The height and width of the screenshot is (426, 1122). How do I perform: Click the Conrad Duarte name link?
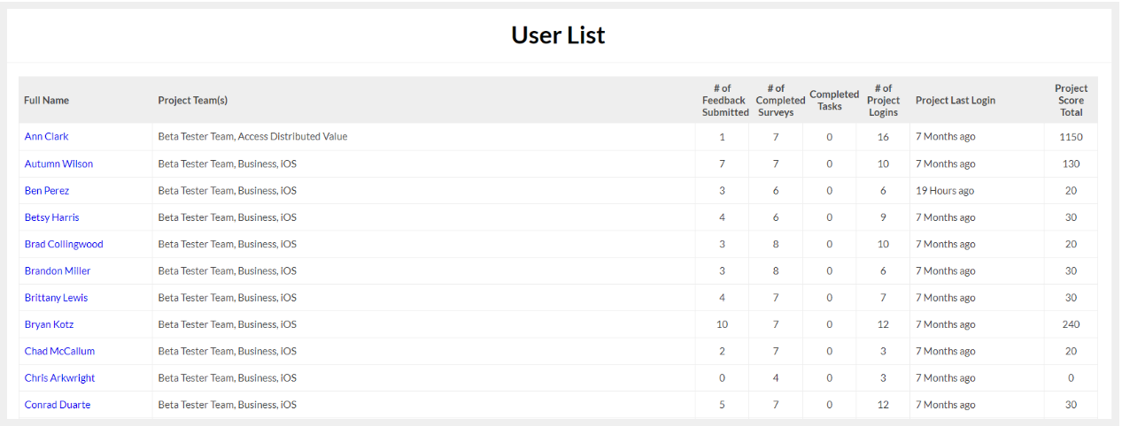pos(58,405)
